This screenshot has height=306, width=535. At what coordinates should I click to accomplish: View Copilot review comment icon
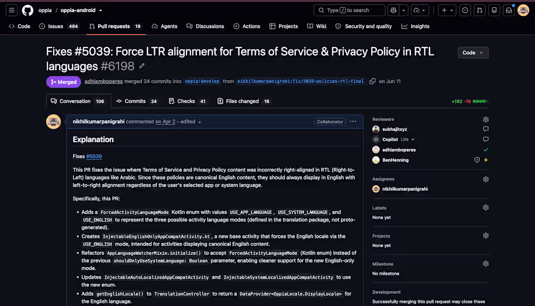coord(486,139)
